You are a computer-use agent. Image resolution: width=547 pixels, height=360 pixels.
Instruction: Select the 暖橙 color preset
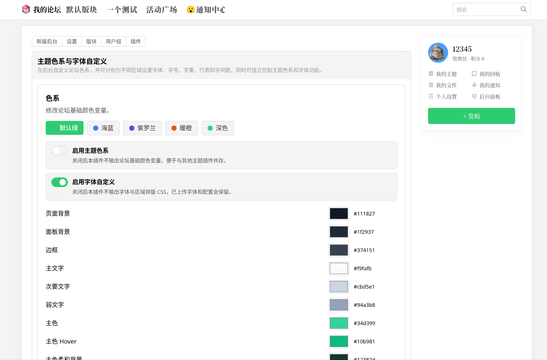tap(182, 128)
